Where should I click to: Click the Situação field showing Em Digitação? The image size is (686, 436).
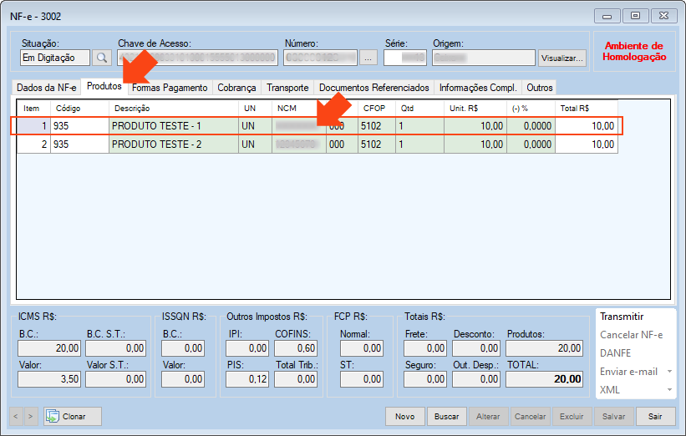click(54, 58)
